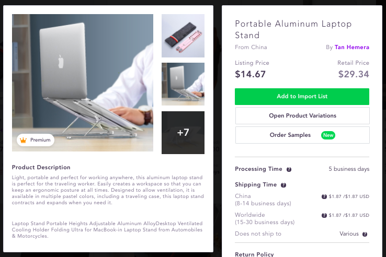The height and width of the screenshot is (257, 386).
Task: Click the $14.67 listing price
Action: click(x=251, y=74)
